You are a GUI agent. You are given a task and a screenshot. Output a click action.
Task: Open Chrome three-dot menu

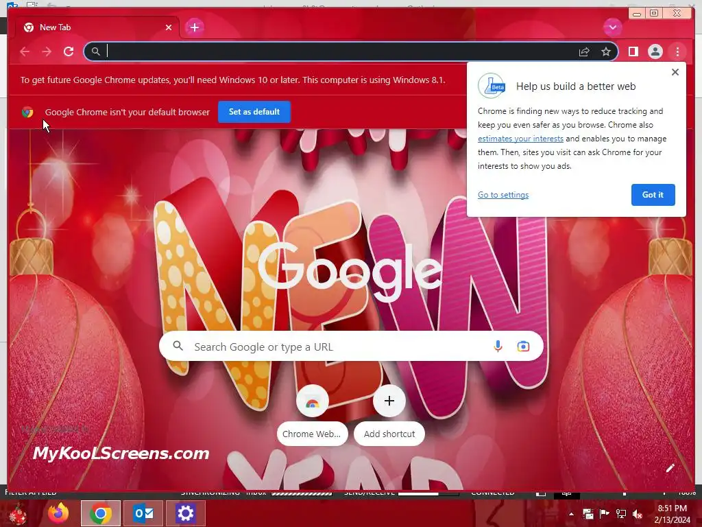677,51
